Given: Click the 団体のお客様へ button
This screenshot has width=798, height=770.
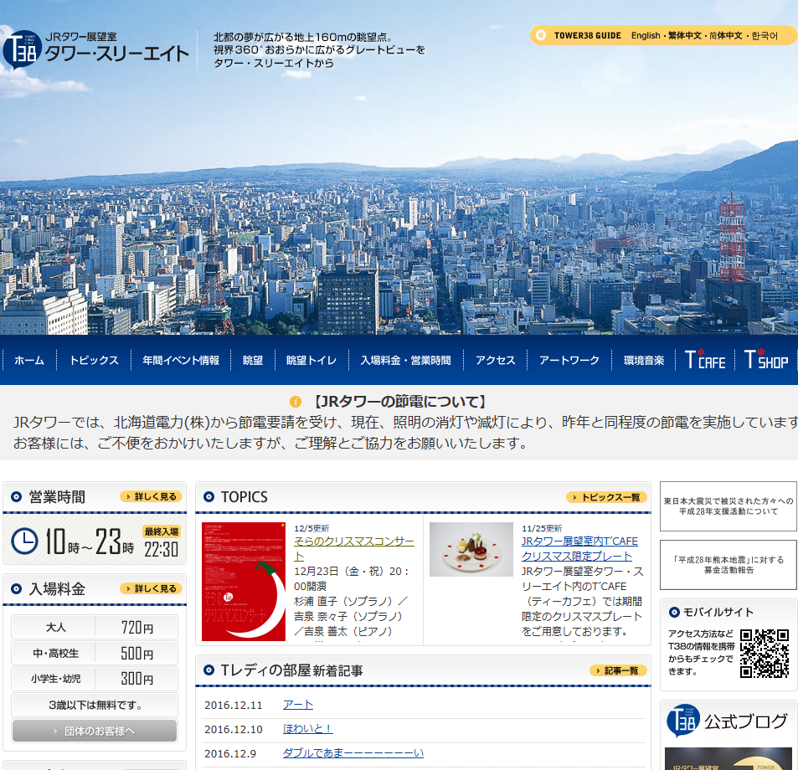Looking at the screenshot, I should click(x=95, y=731).
